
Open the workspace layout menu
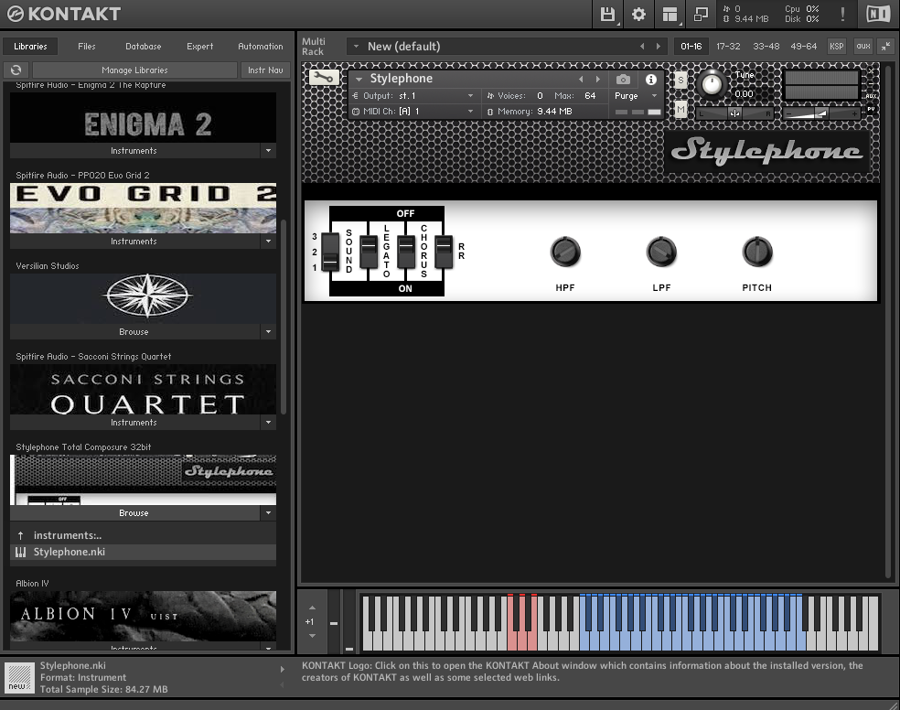tap(670, 15)
